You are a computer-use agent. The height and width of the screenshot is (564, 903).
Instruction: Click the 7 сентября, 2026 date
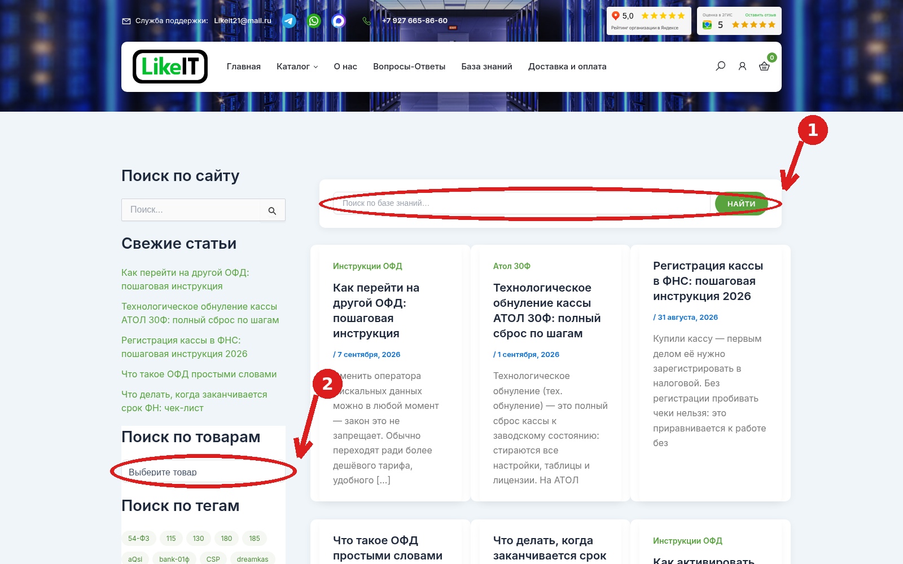(x=368, y=355)
